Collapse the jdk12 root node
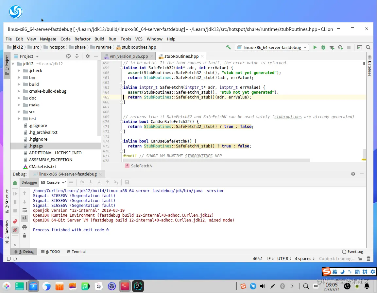The height and width of the screenshot is (293, 377). point(13,64)
